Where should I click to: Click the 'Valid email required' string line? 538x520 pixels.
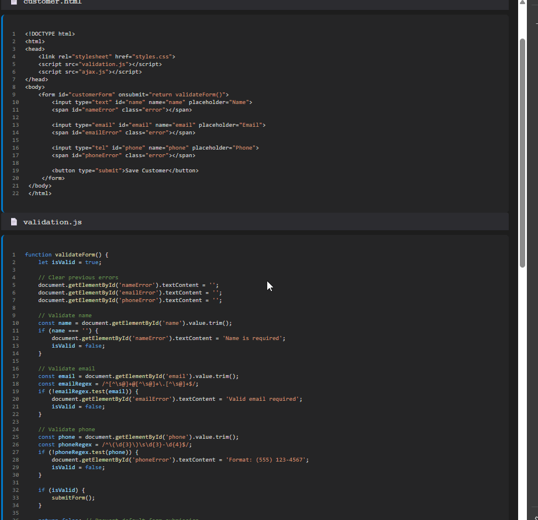click(x=177, y=399)
